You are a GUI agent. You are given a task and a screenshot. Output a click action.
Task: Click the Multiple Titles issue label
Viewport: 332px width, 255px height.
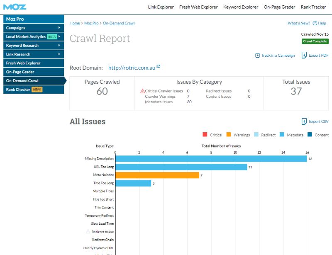click(103, 191)
